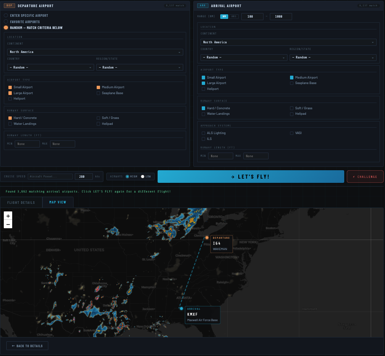Click arrival runway length Min field
The height and width of the screenshot is (356, 385).
[x=221, y=156]
